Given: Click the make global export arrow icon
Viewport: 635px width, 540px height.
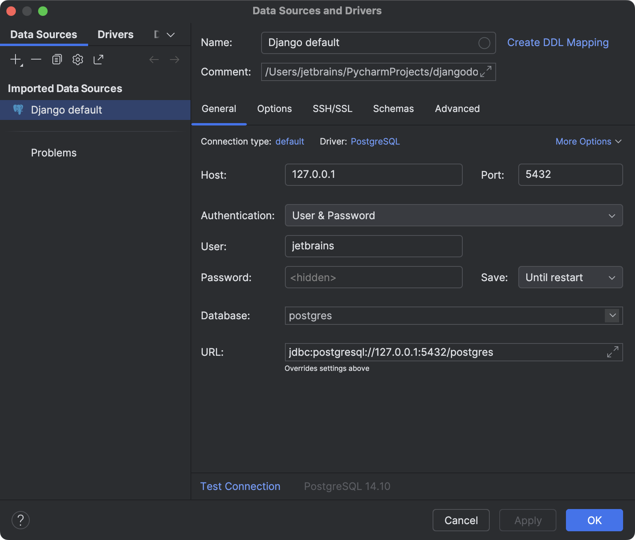Looking at the screenshot, I should click(x=98, y=60).
